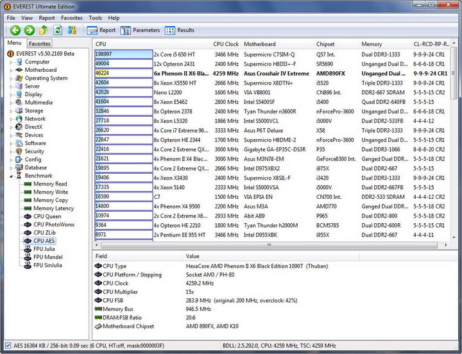The width and height of the screenshot is (462, 354).
Task: Open the Report toolbar button
Action: tap(101, 30)
